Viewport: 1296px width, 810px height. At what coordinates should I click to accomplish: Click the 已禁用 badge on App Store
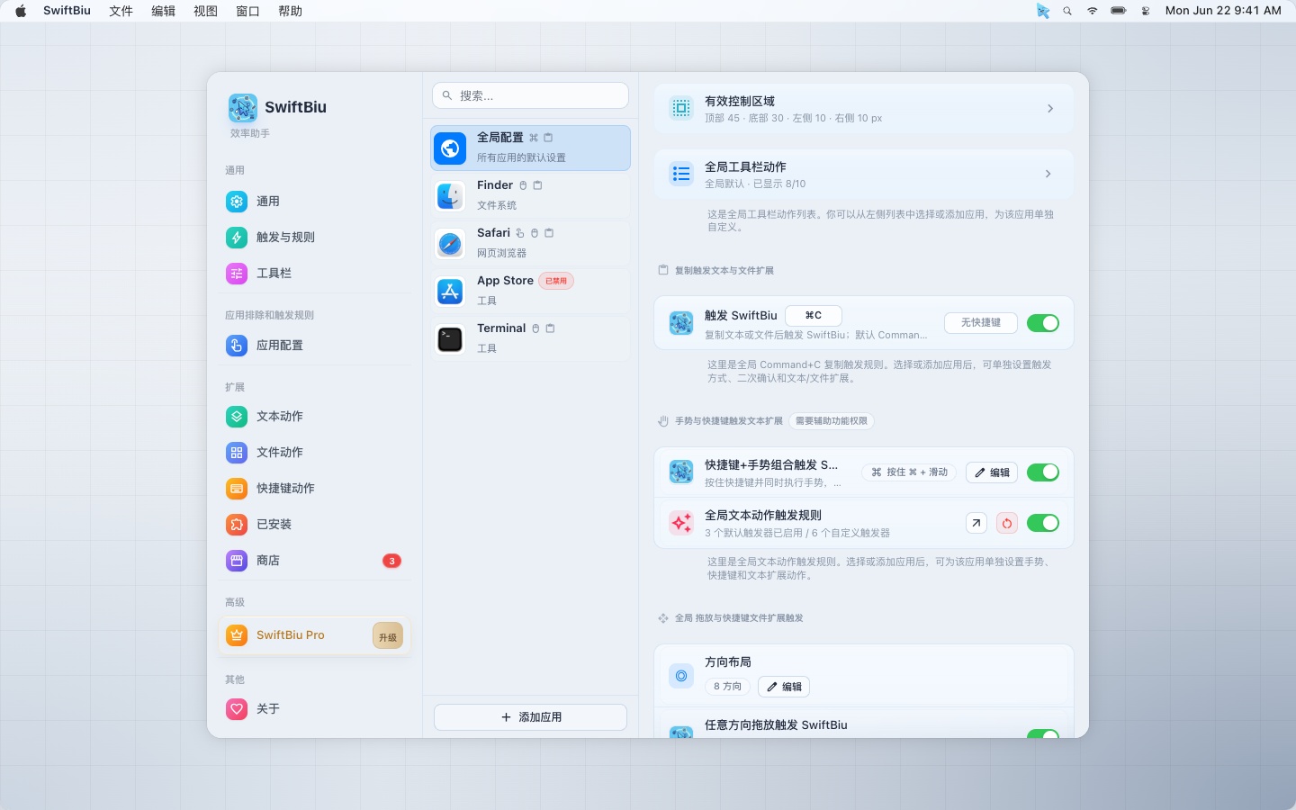click(556, 281)
